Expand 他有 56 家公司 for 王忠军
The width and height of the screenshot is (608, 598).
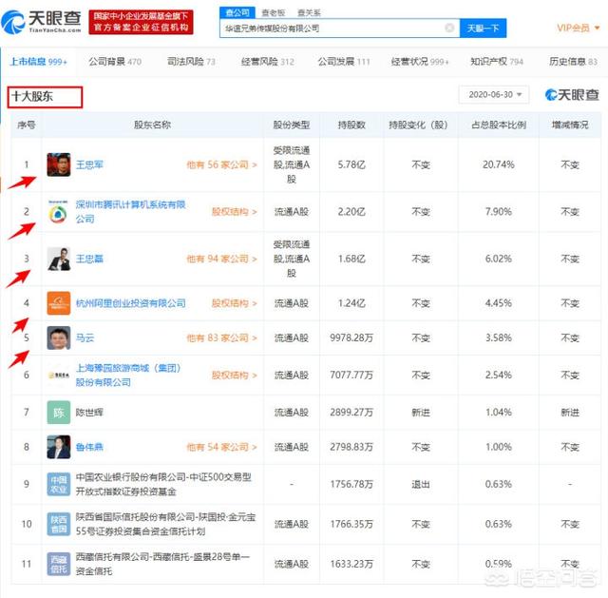[221, 164]
